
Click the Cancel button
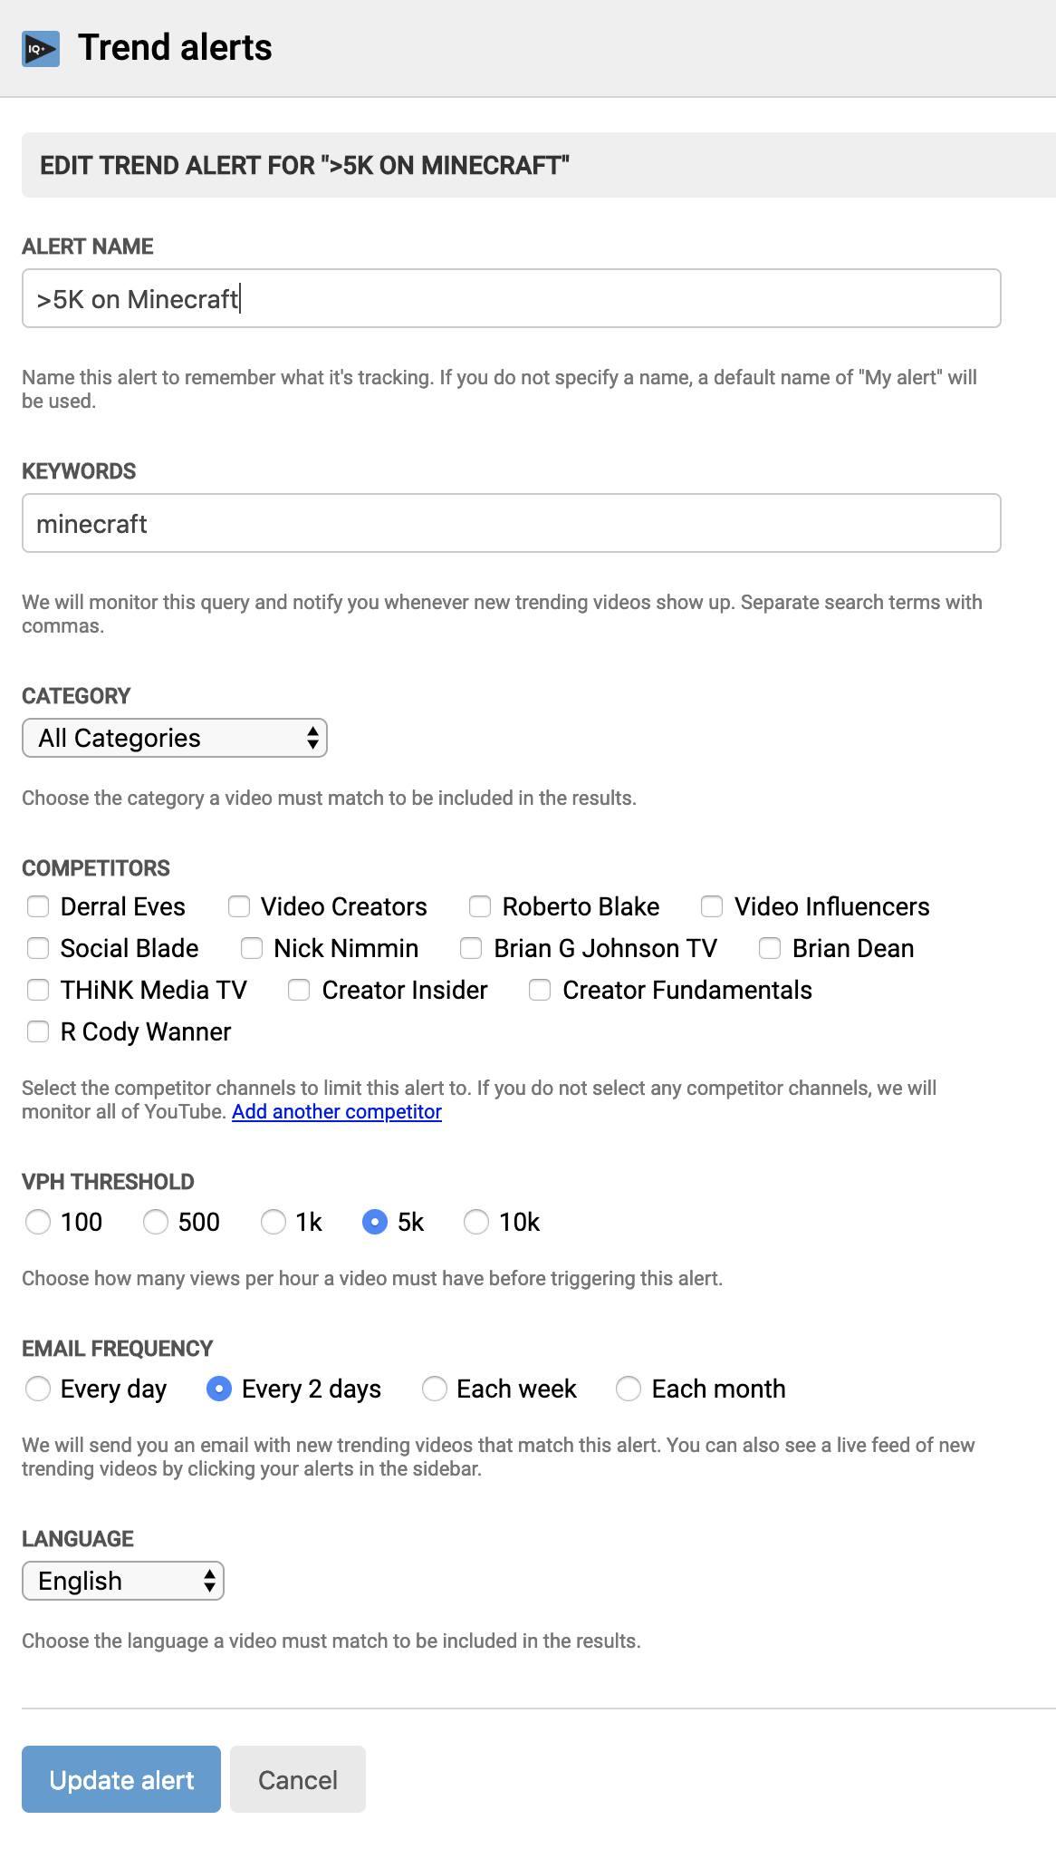click(x=297, y=1779)
